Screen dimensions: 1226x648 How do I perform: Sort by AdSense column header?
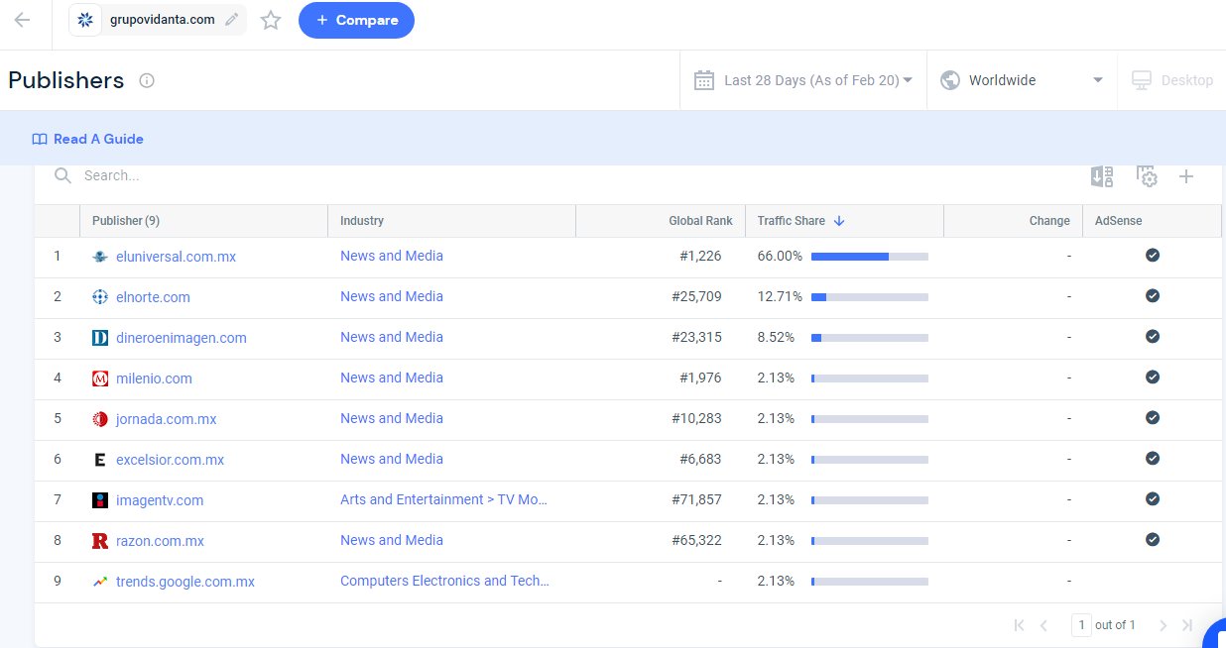point(1152,221)
